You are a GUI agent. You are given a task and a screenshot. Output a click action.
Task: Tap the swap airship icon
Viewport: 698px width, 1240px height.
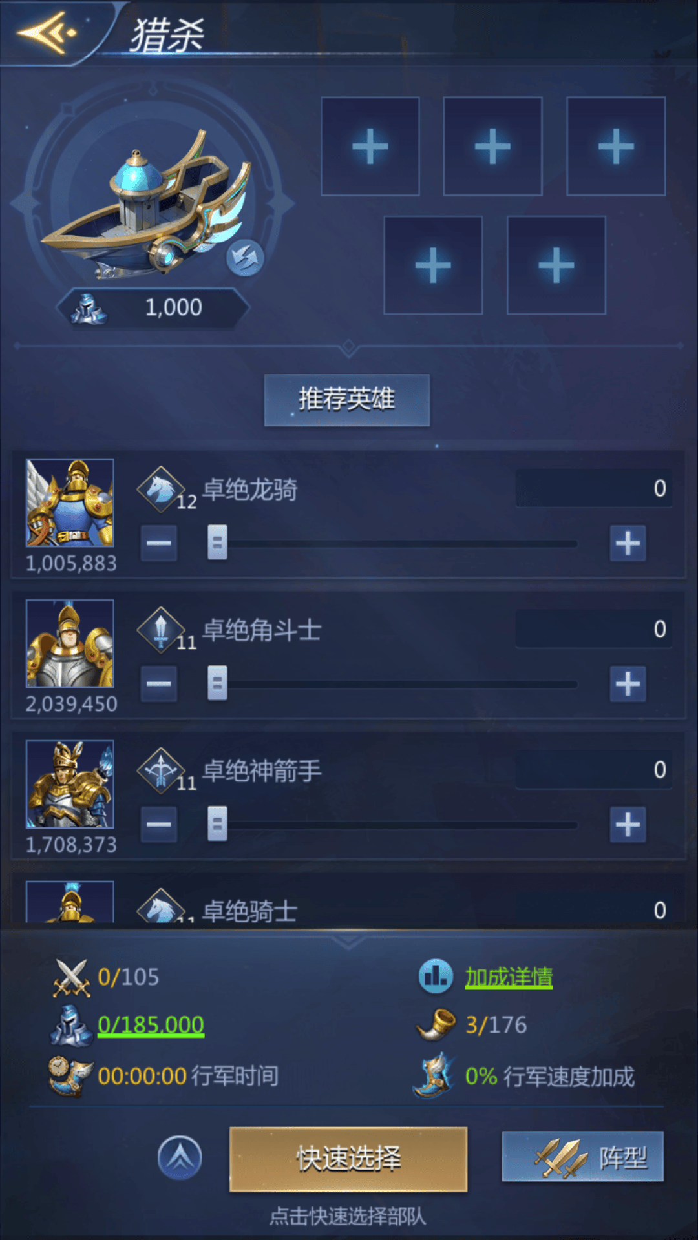click(246, 258)
